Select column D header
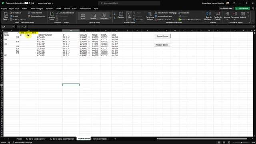Screen dimensions: 256x144 click(x=71, y=30)
